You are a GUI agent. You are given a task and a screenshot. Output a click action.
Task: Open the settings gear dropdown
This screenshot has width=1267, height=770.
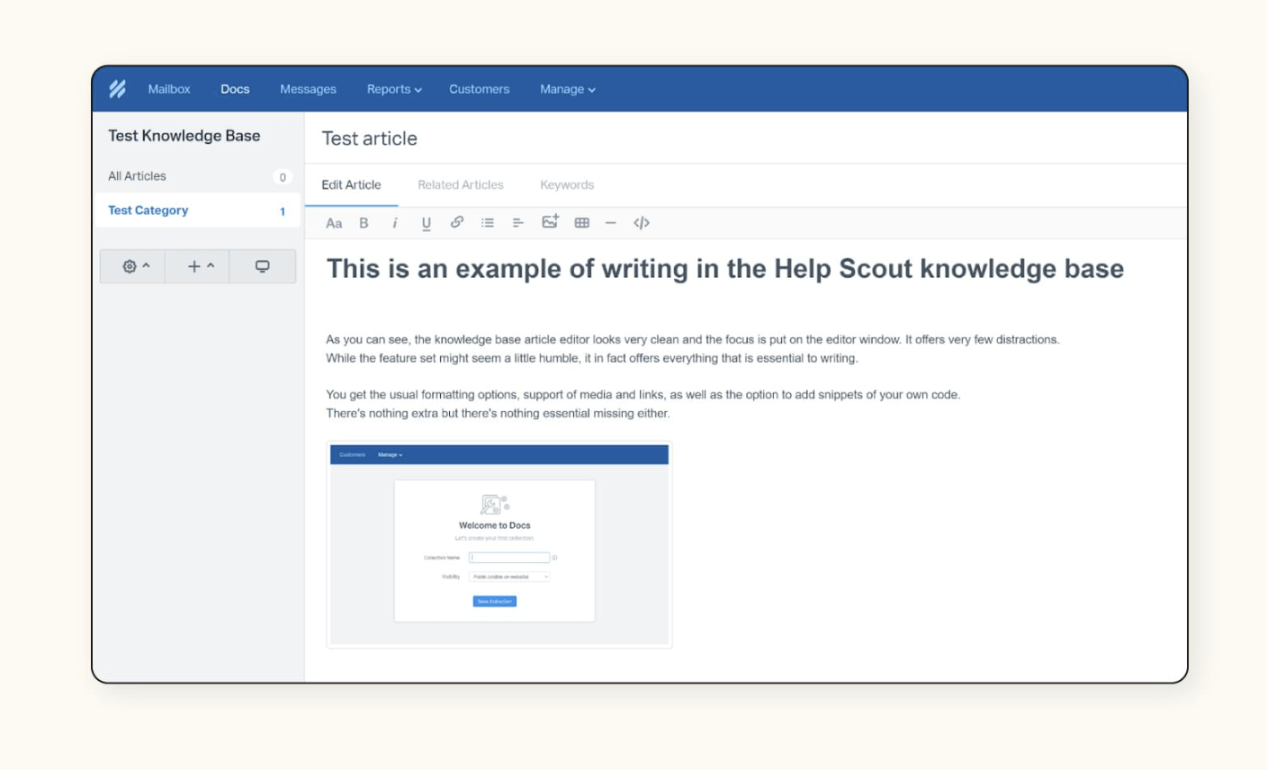click(133, 266)
